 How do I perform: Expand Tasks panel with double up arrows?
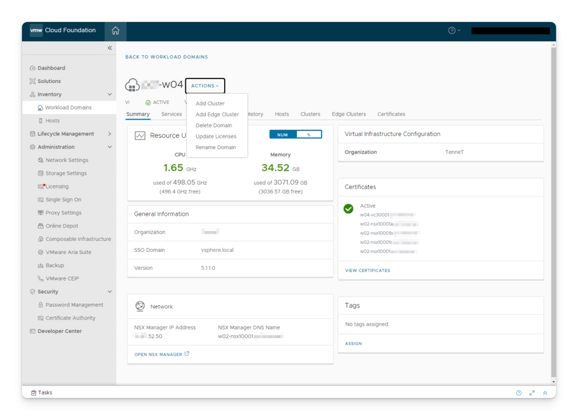545,393
